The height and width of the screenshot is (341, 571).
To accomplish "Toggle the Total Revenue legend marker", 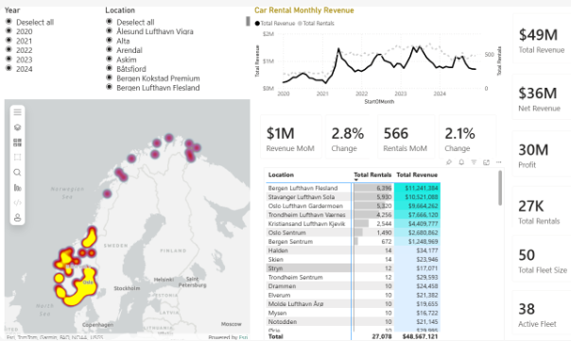I will click(257, 24).
